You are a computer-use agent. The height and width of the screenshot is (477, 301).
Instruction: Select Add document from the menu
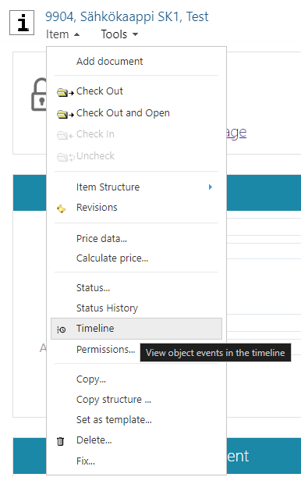click(109, 61)
